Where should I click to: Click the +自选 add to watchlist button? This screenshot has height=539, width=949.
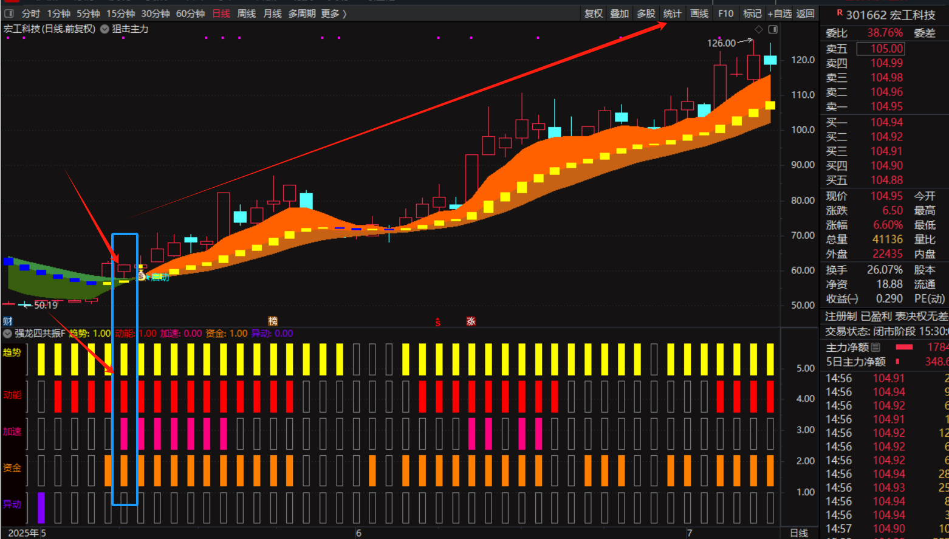pyautogui.click(x=779, y=13)
